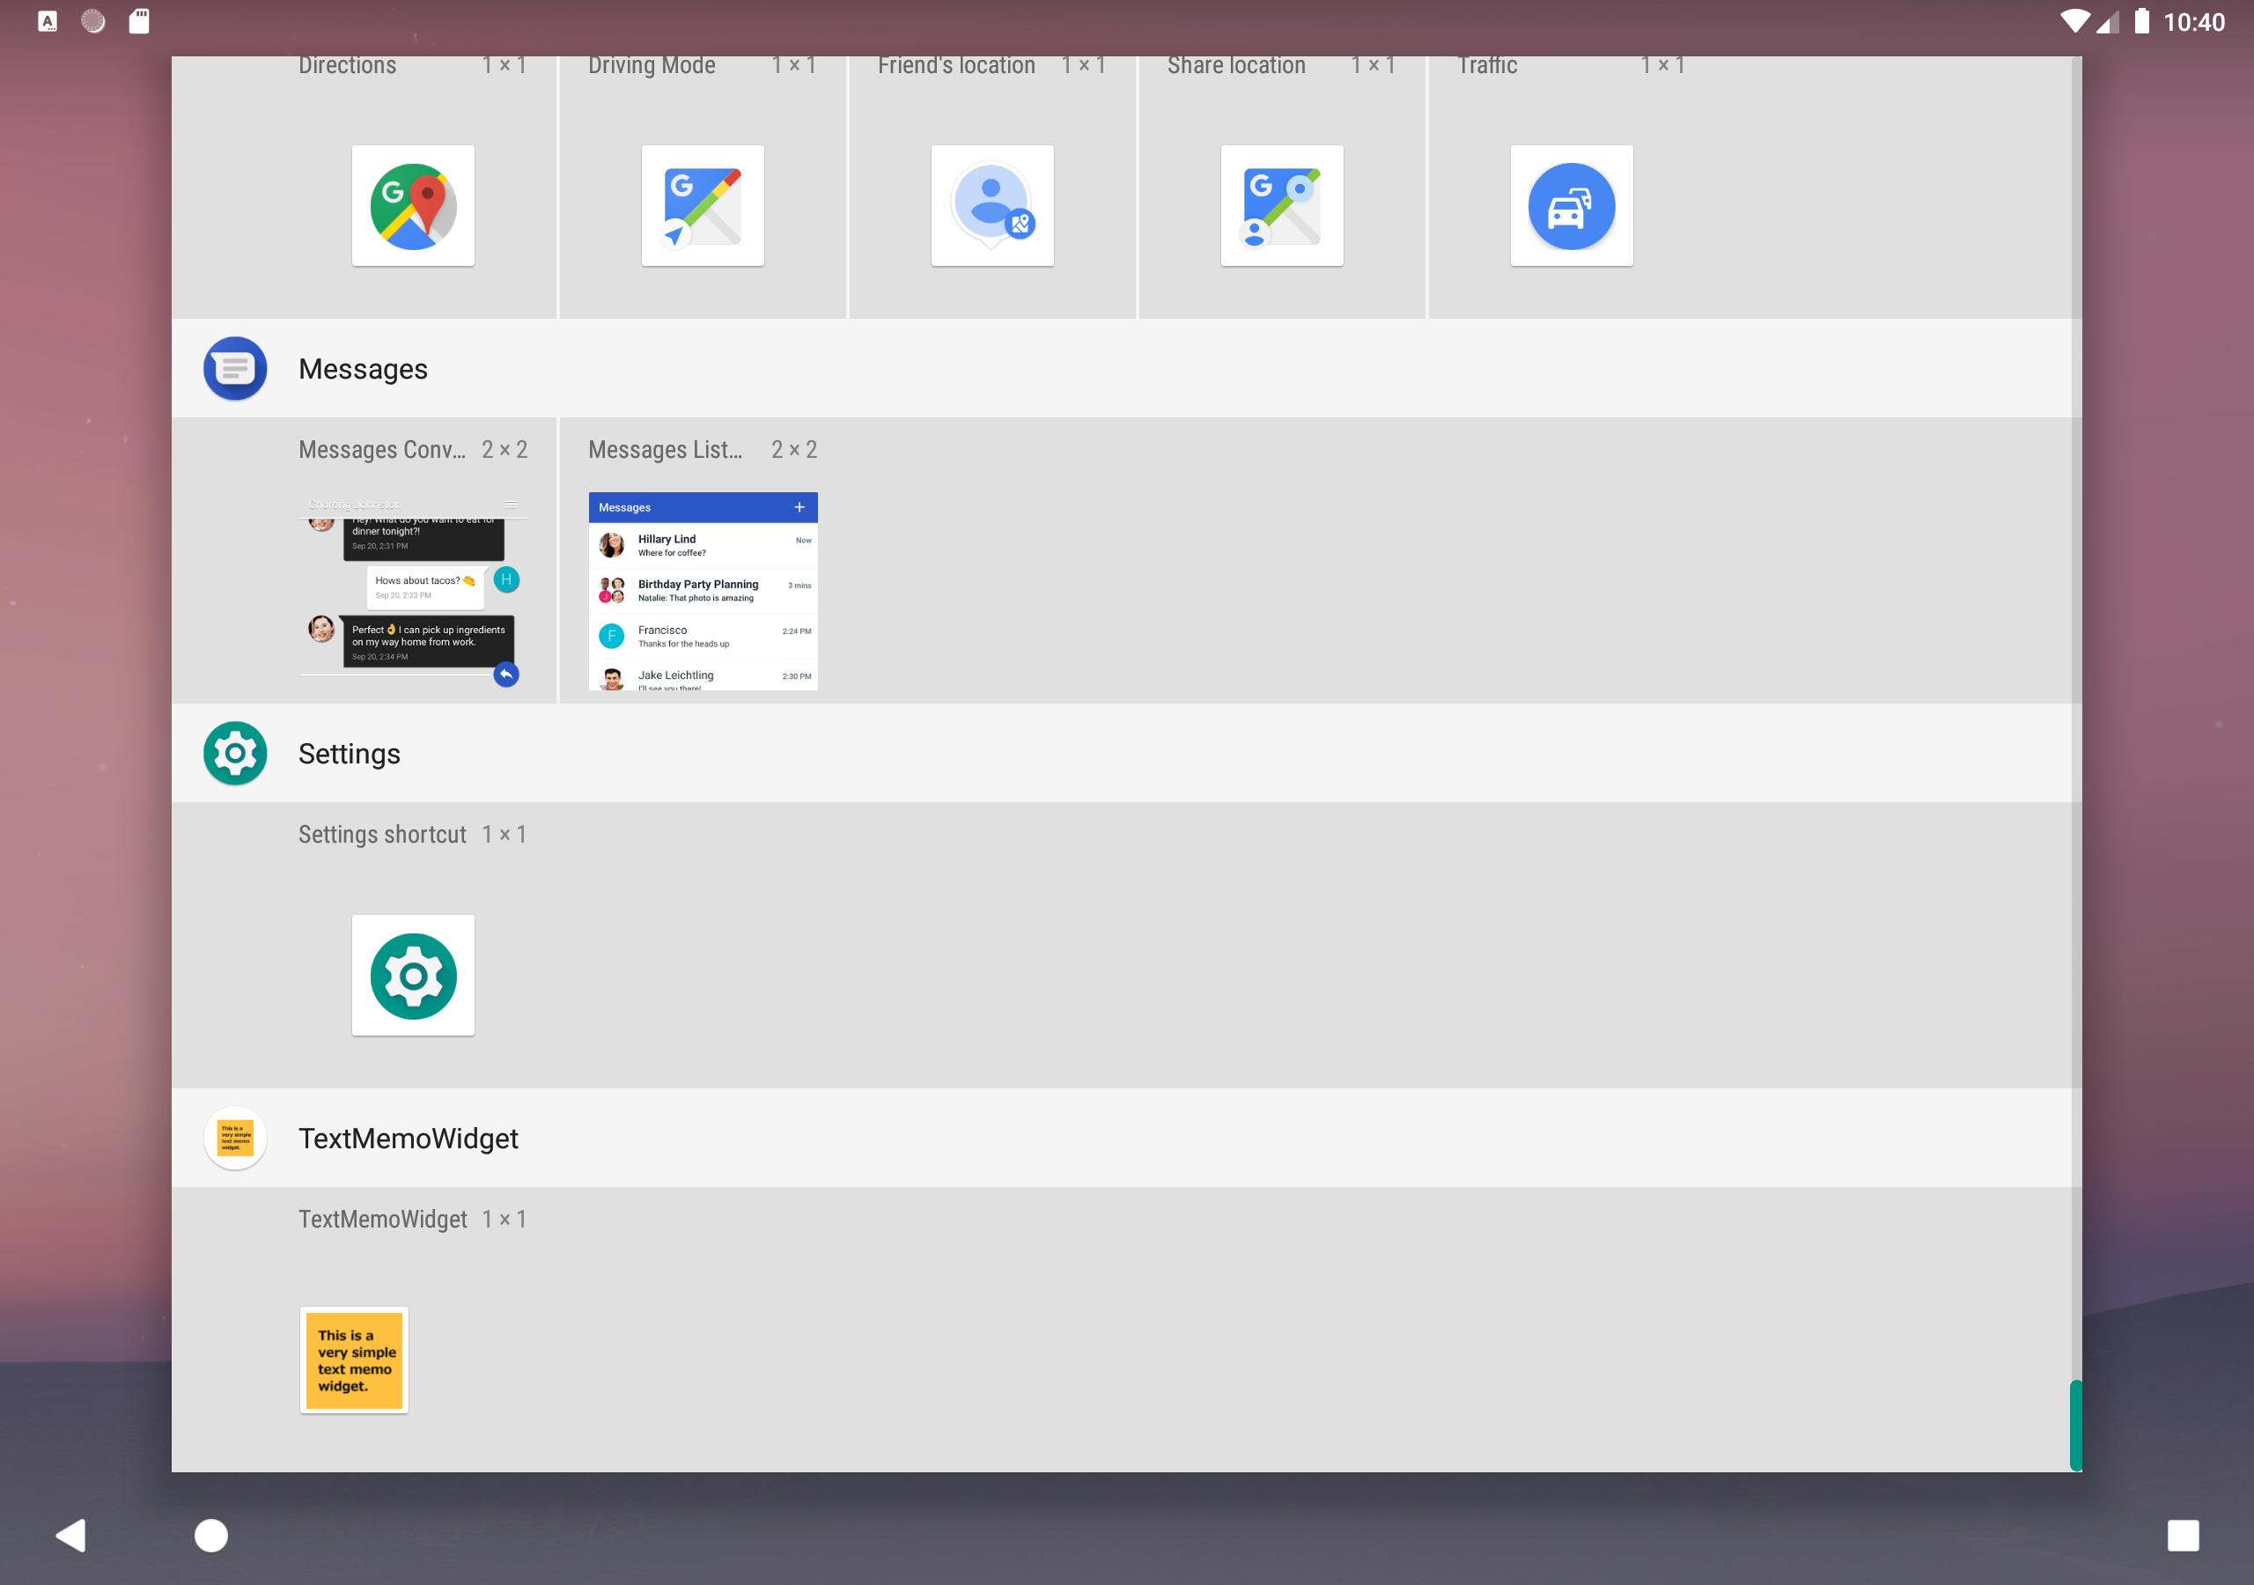Viewport: 2254px width, 1585px height.
Task: Click the Messages List... 2 × 2 label
Action: tap(703, 450)
